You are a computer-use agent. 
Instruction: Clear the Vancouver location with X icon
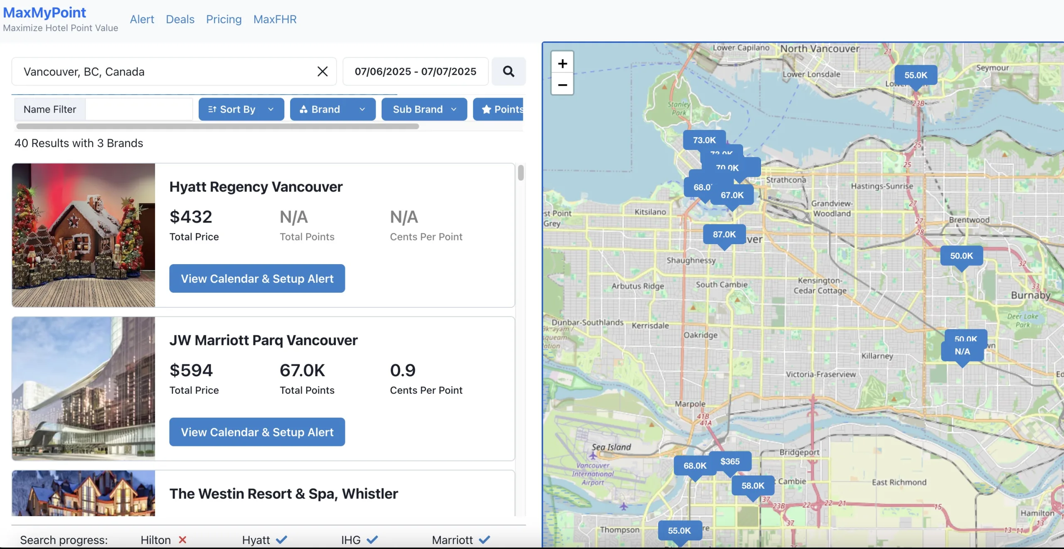323,71
